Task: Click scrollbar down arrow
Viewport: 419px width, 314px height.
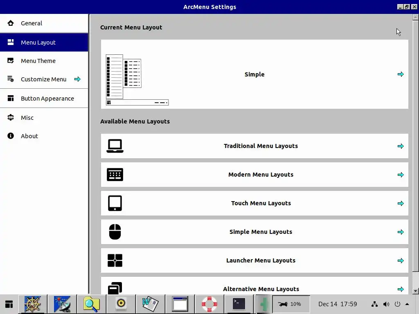Action: coord(416,291)
